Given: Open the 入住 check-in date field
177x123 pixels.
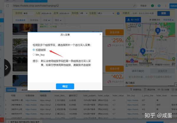Looking at the screenshot, I should point(46,13).
